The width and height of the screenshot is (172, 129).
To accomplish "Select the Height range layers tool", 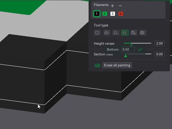I will pyautogui.click(x=125, y=33).
